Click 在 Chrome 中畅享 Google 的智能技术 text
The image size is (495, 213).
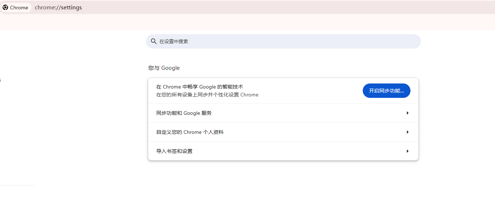pyautogui.click(x=199, y=87)
